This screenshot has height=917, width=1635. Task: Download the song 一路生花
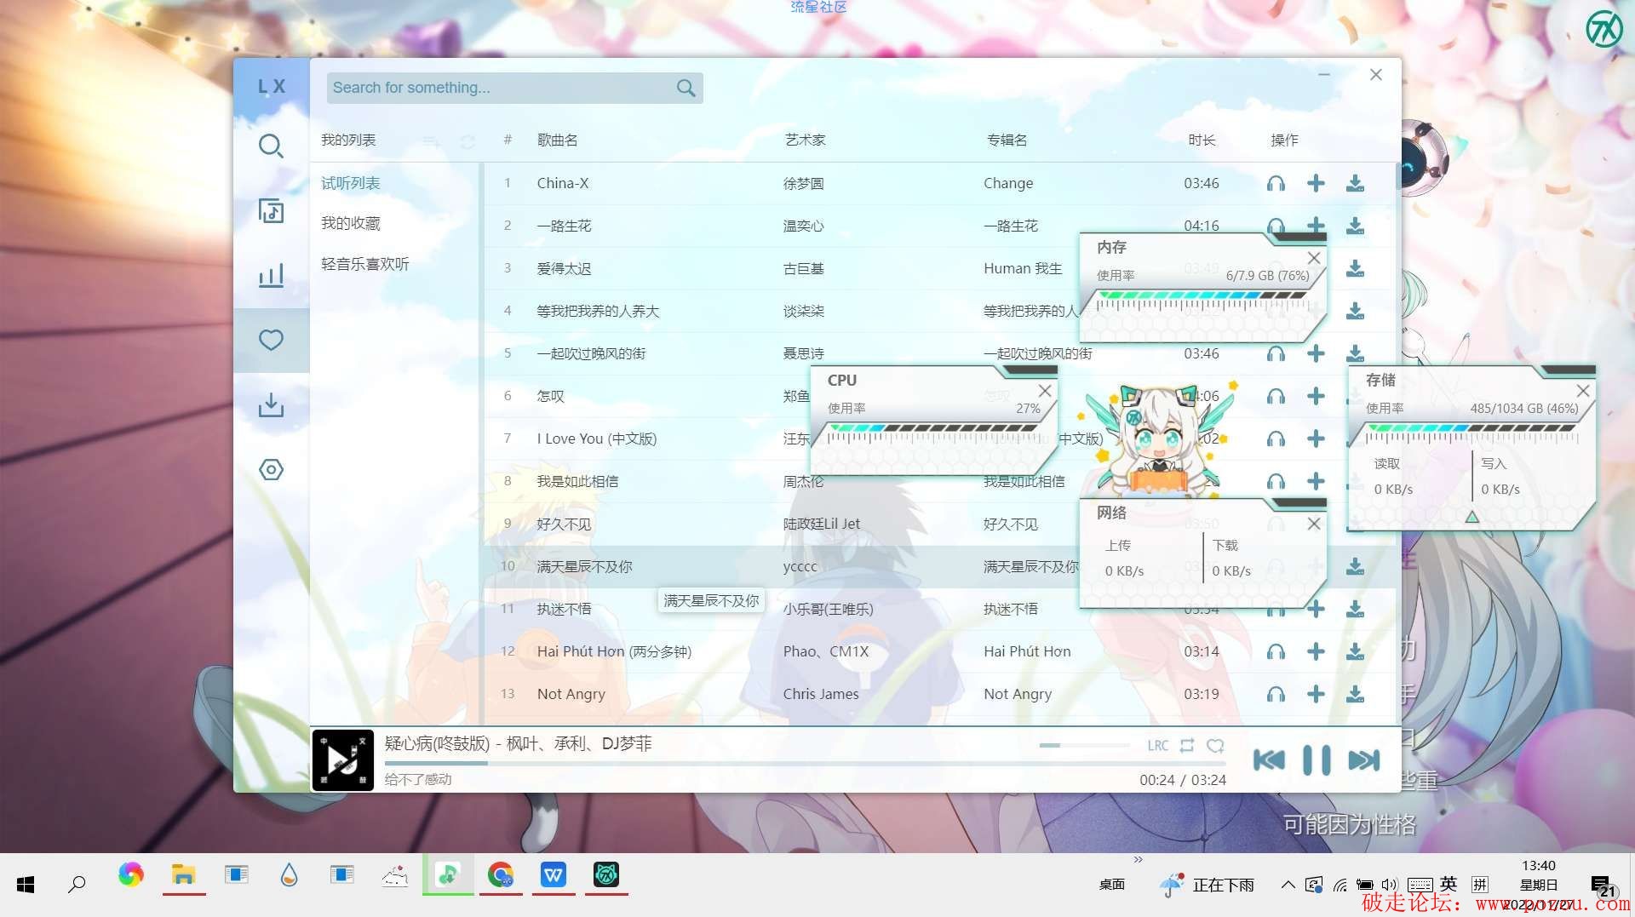pos(1355,226)
